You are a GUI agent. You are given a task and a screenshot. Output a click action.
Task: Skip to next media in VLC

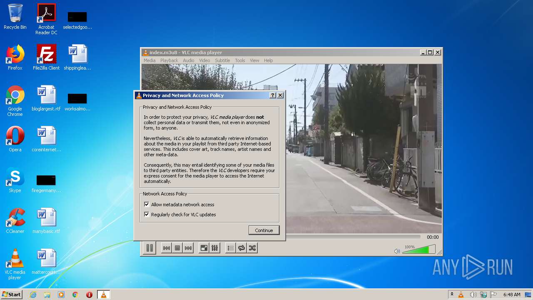point(188,248)
